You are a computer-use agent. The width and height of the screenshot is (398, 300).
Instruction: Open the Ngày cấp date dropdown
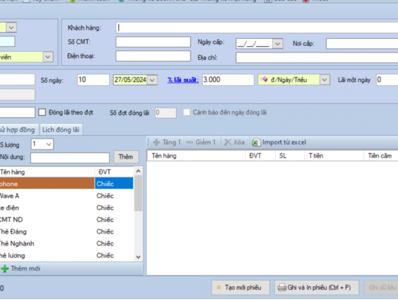click(x=277, y=44)
